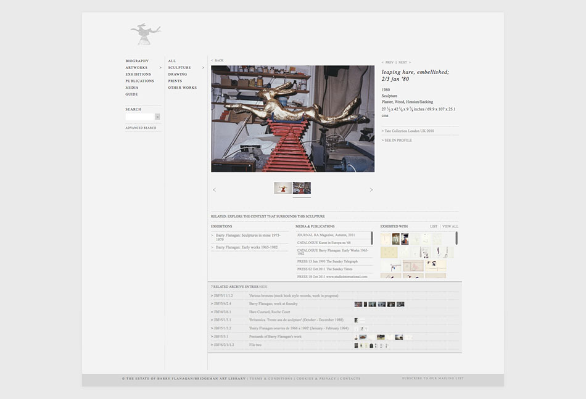The width and height of the screenshot is (586, 399).
Task: Open the Publications menu item
Action: [140, 81]
